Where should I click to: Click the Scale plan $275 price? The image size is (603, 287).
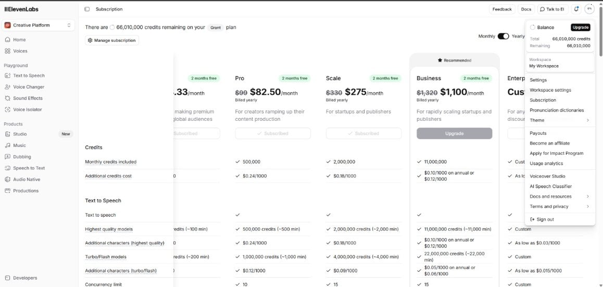[x=356, y=92]
